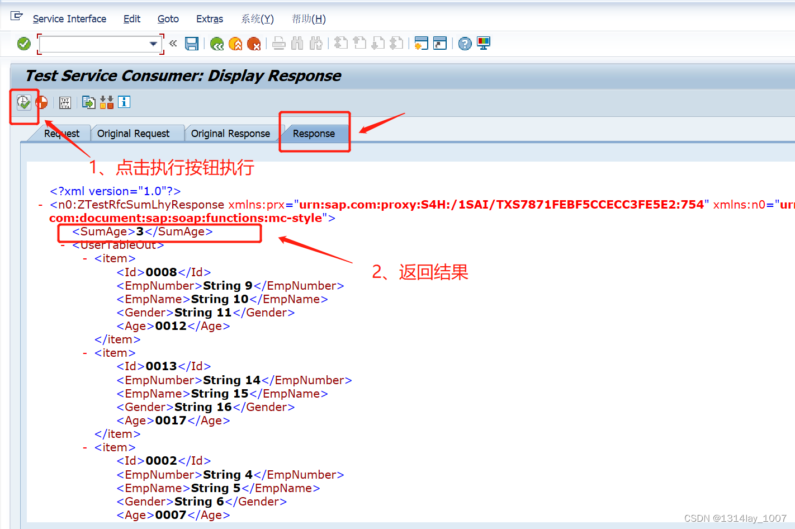
Task: Click the document export arrow icon
Action: (88, 102)
